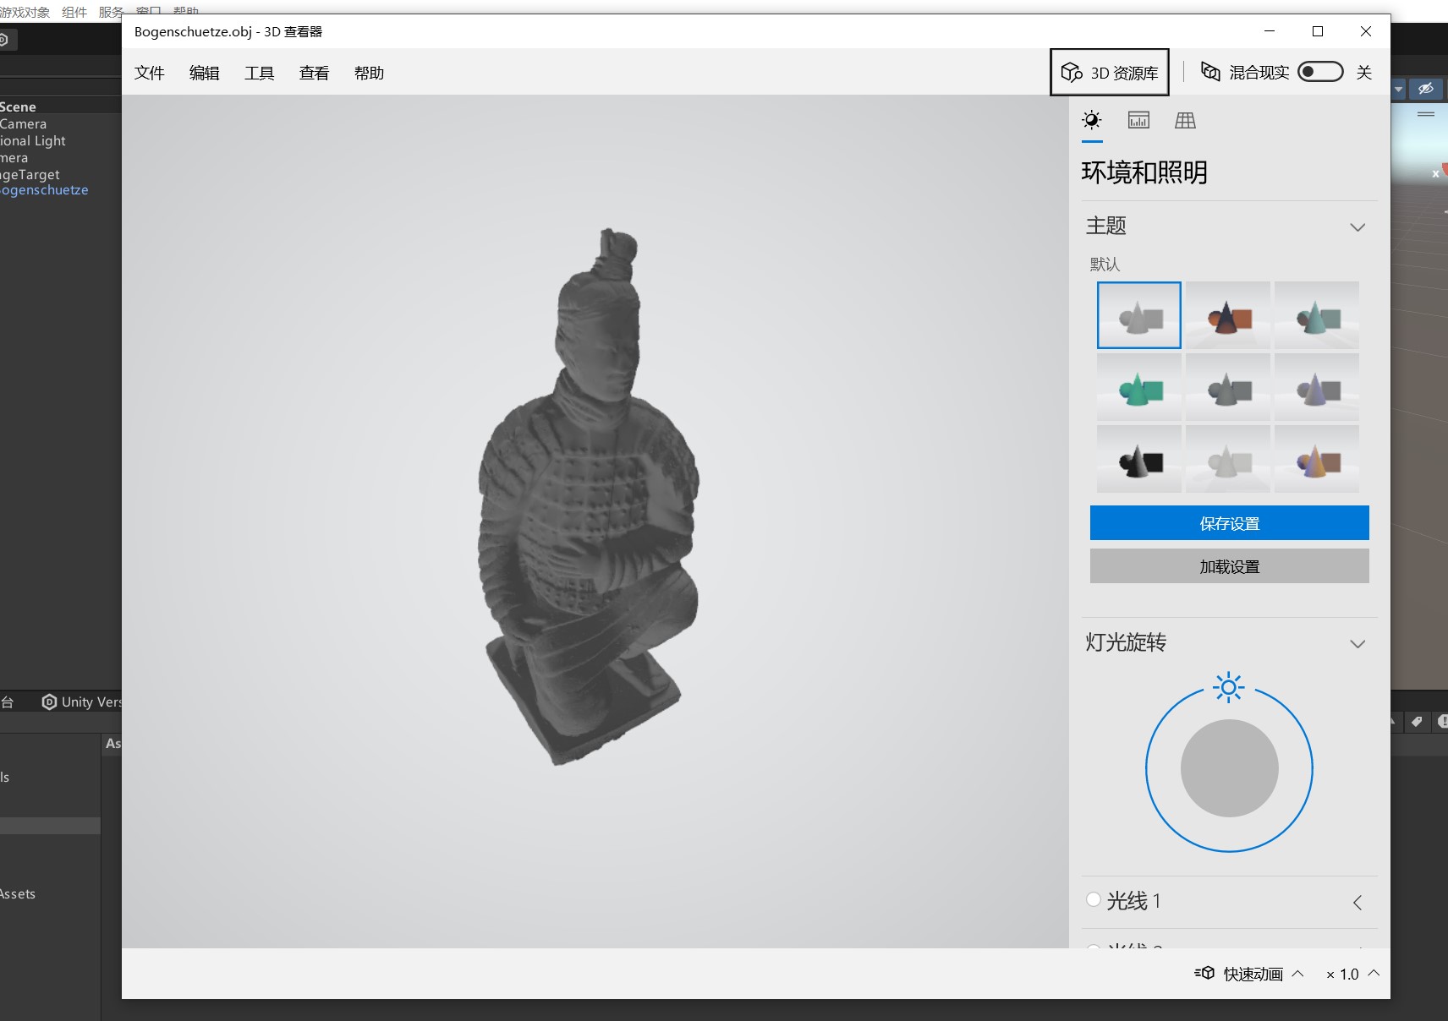
Task: Open the 帮助 menu
Action: coord(369,73)
